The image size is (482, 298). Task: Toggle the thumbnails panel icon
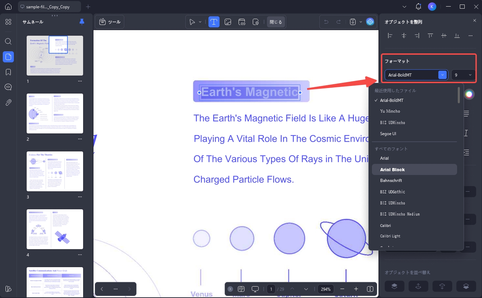point(8,56)
